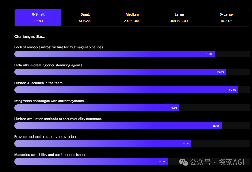Click 'Difficulty in creating or customizing agents' label
The image size is (252, 172).
(x=48, y=65)
